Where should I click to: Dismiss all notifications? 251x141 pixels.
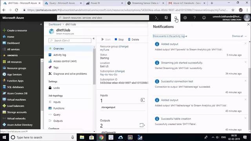click(237, 36)
